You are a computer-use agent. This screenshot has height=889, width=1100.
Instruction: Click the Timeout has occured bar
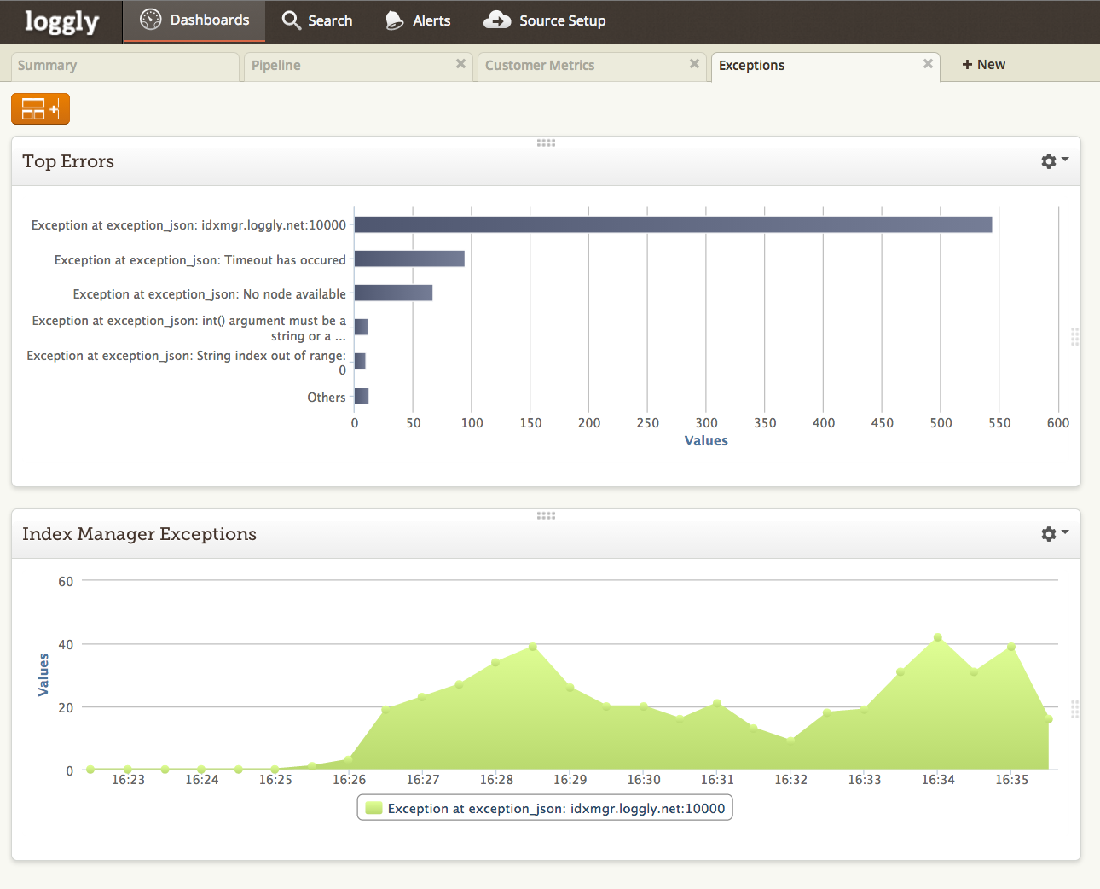[409, 259]
